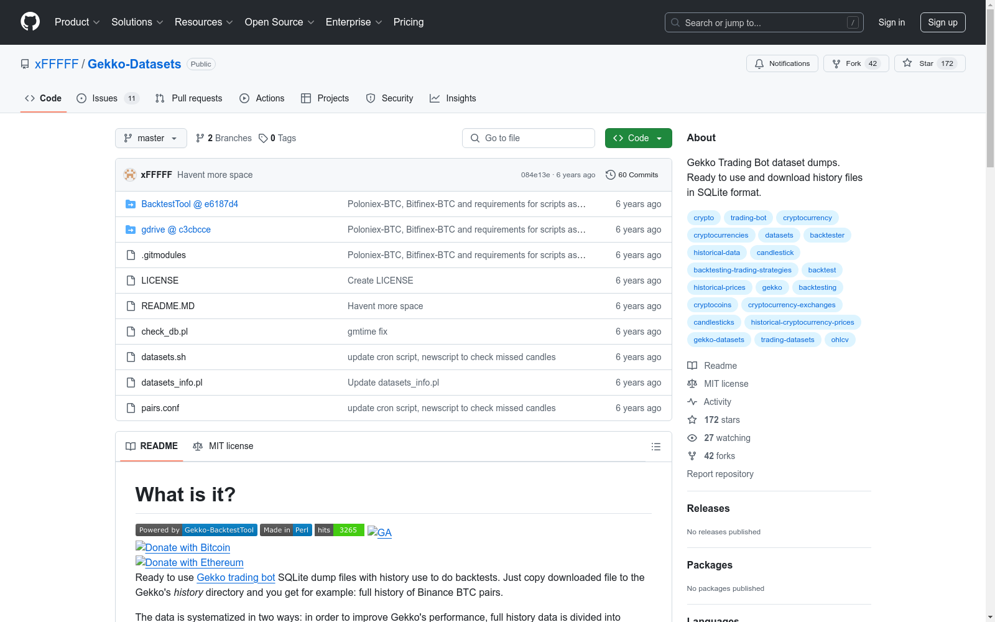The image size is (995, 622).
Task: Click the BacktestTool submodule folder icon
Action: tap(131, 204)
